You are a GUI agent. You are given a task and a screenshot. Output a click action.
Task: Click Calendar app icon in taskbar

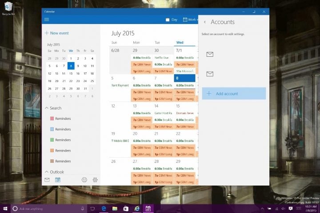tap(148, 209)
